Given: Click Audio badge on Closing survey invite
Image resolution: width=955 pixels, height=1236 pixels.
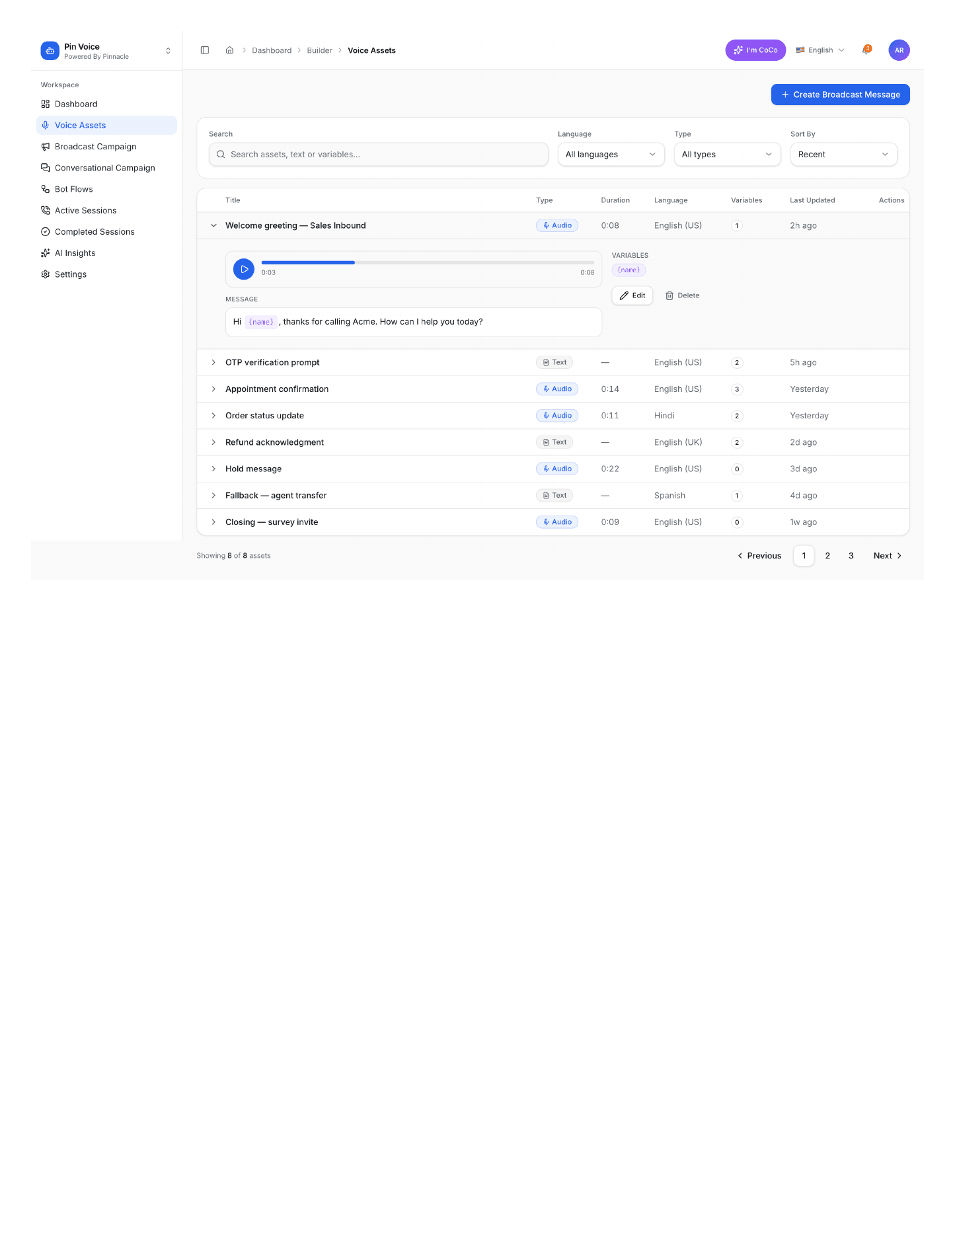Looking at the screenshot, I should click(x=557, y=522).
